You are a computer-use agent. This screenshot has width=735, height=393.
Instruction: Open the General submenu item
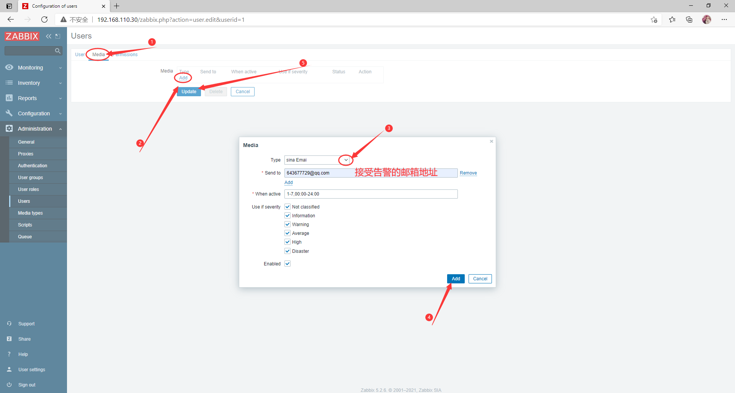point(38,142)
